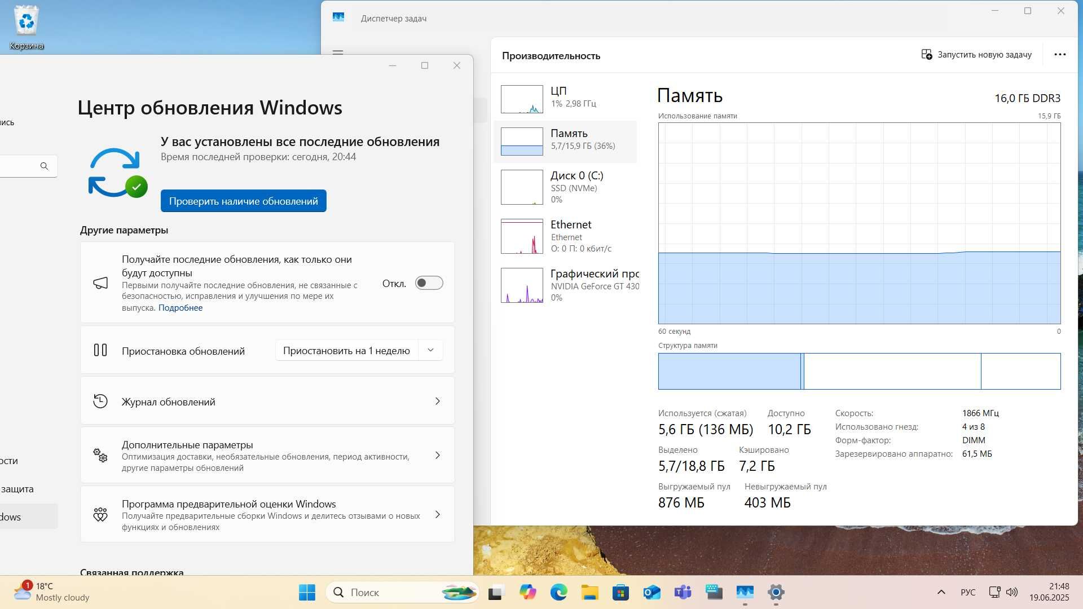1083x609 pixels.
Task: Open the network tray icon
Action: [x=994, y=592]
